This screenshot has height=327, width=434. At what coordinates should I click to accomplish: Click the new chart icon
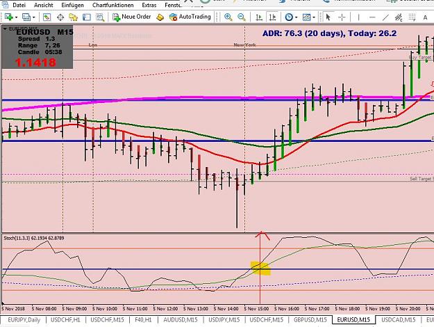pyautogui.click(x=8, y=17)
